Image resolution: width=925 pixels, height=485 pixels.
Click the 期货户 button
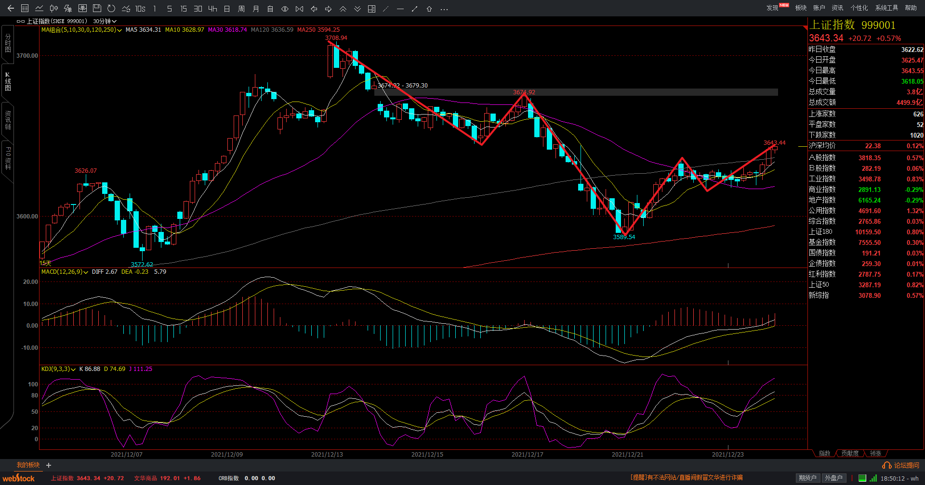(x=807, y=478)
